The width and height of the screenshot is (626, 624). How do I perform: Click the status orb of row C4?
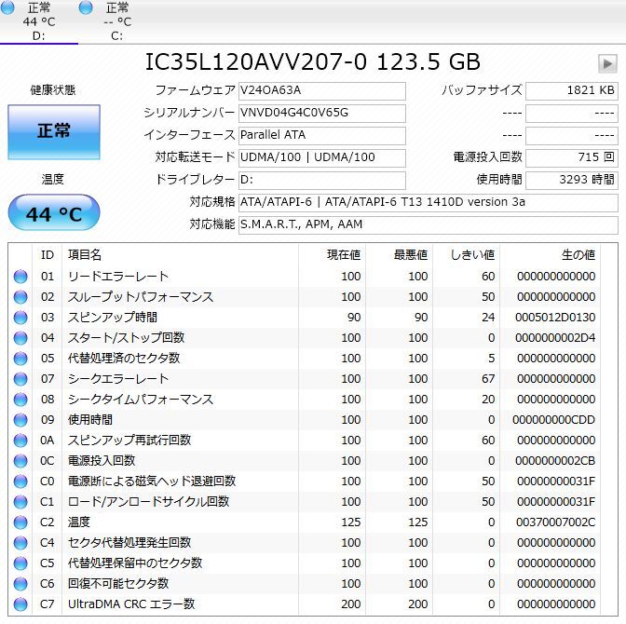click(20, 543)
